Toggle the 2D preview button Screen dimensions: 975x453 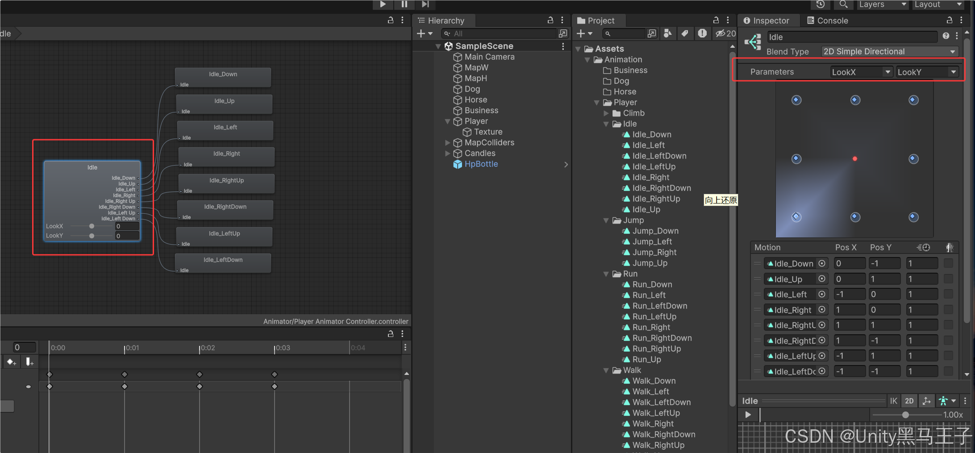[909, 401]
